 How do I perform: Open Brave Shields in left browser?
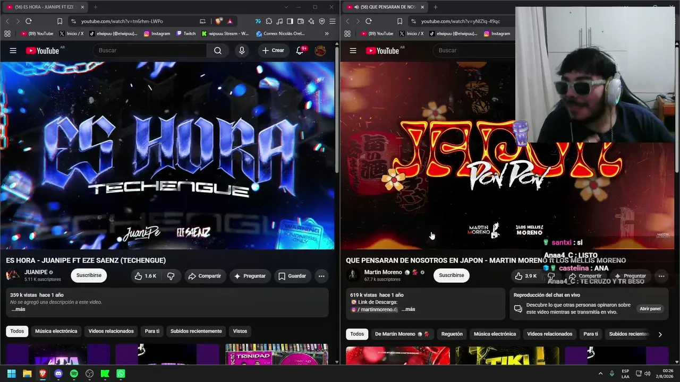218,21
